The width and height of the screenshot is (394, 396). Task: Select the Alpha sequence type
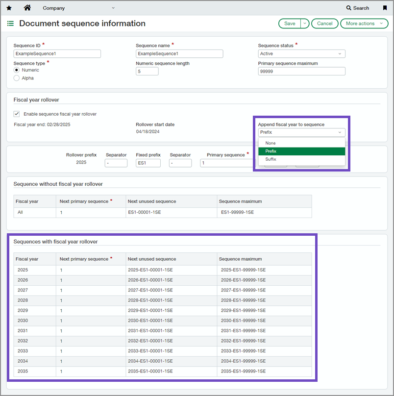pos(17,77)
